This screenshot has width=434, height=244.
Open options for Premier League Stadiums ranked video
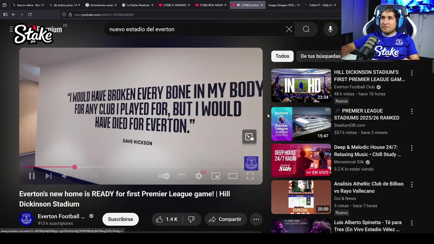point(412,111)
